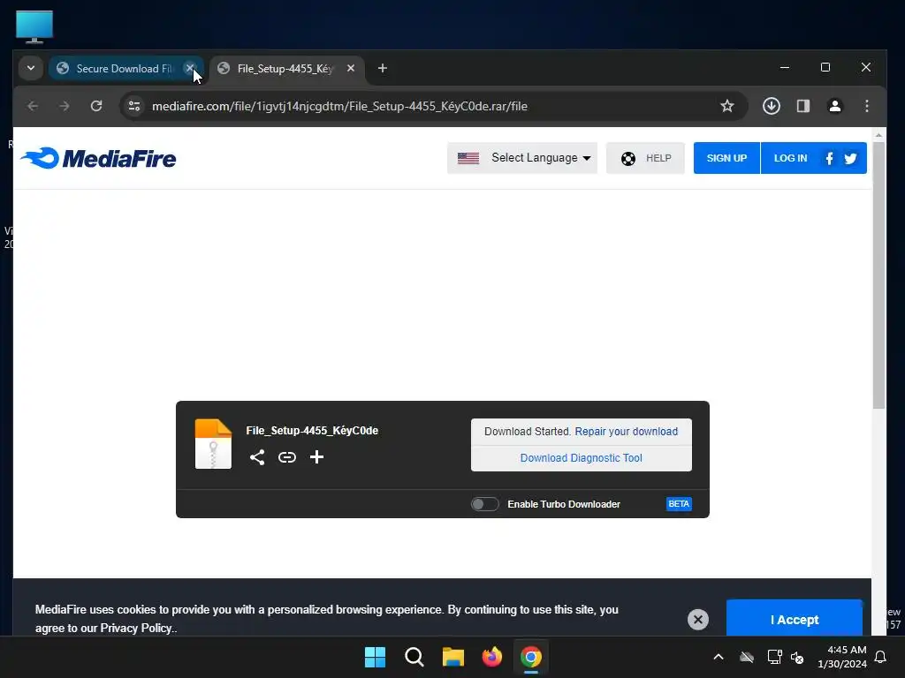This screenshot has width=905, height=678.
Task: Open the Chrome profile icon
Action: click(834, 106)
